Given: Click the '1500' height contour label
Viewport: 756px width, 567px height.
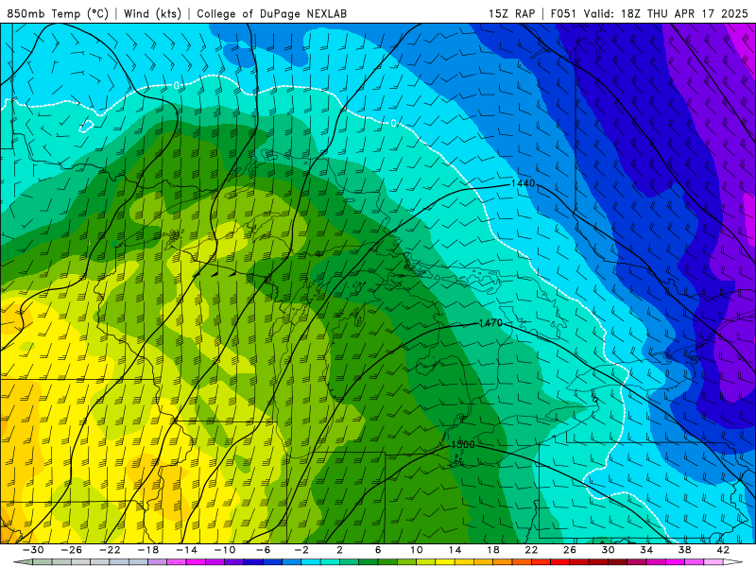Looking at the screenshot, I should point(462,444).
